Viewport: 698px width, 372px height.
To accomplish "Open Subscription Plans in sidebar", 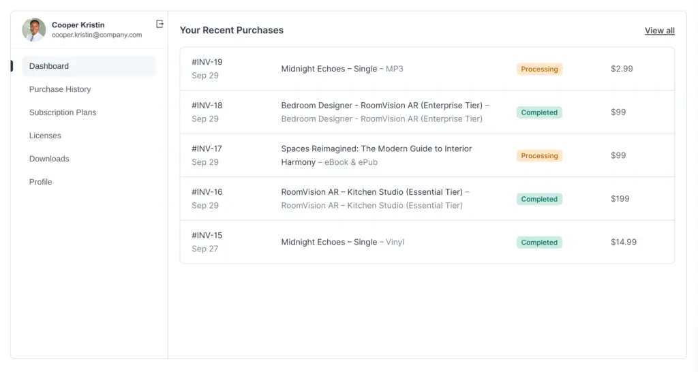I will click(x=63, y=112).
